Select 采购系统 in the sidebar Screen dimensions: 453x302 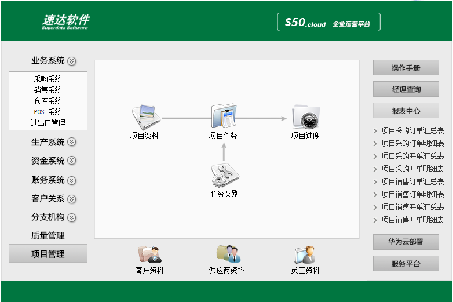point(48,79)
